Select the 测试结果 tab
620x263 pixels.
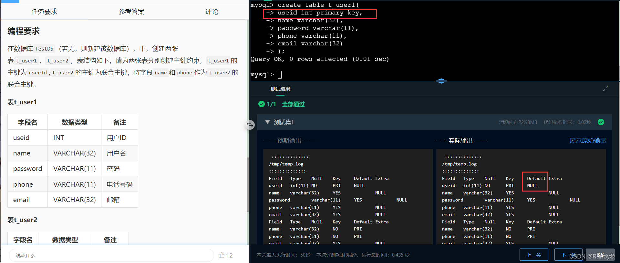tap(280, 89)
